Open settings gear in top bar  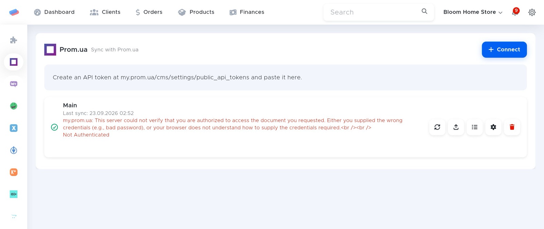(532, 12)
